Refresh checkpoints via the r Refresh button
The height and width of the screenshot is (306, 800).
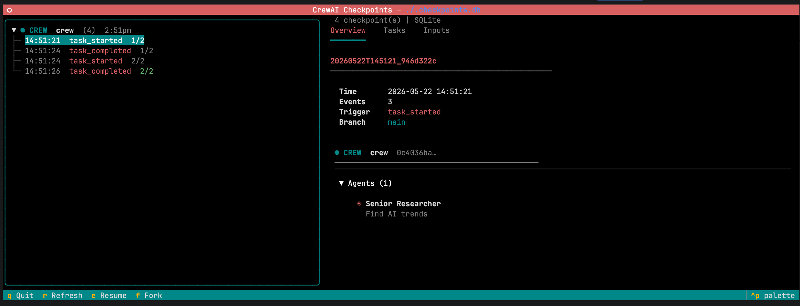pyautogui.click(x=62, y=296)
